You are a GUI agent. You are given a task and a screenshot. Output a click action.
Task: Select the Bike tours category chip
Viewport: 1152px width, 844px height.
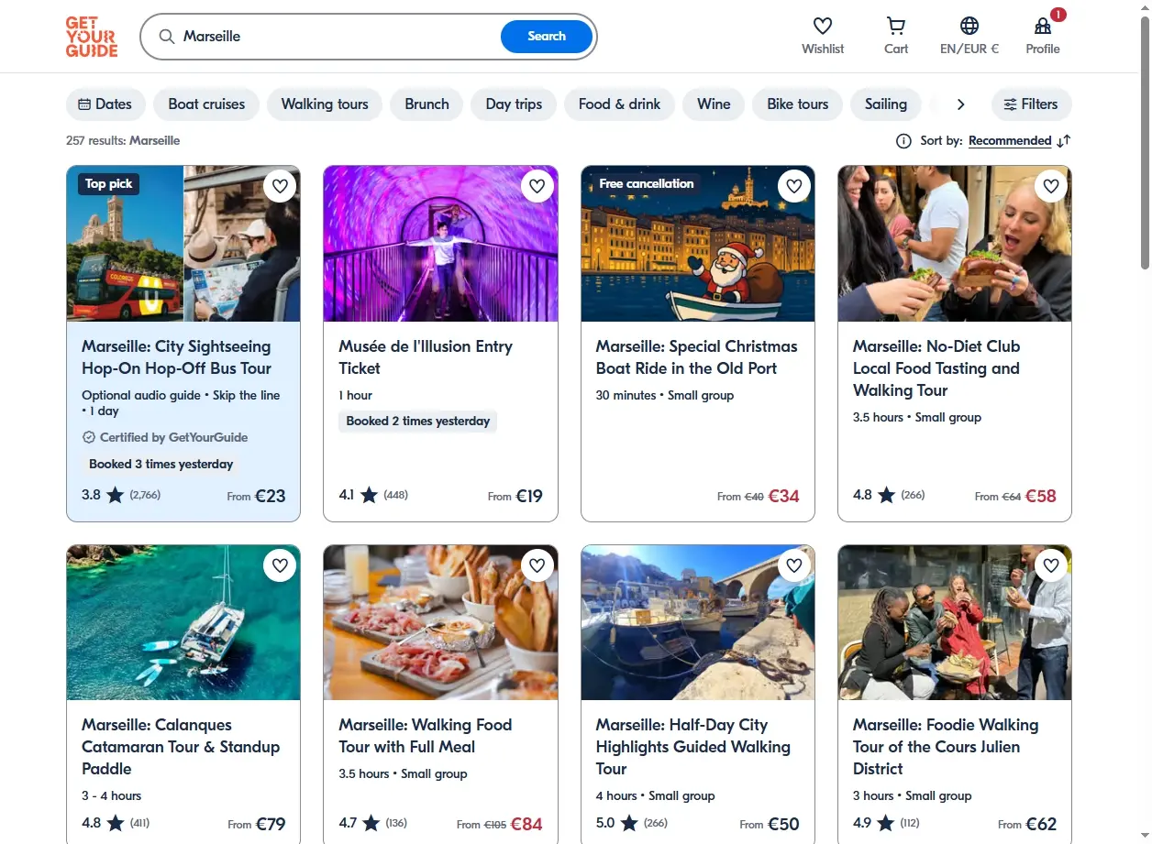797,104
